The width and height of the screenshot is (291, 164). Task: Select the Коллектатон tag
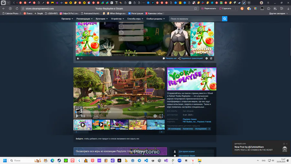coord(188,129)
